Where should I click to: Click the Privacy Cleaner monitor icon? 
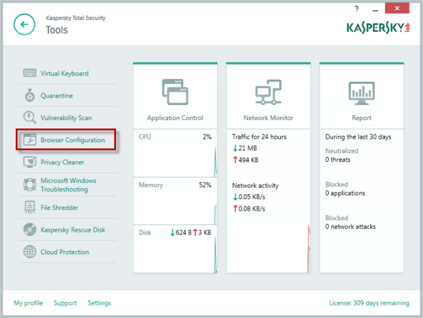click(x=30, y=162)
